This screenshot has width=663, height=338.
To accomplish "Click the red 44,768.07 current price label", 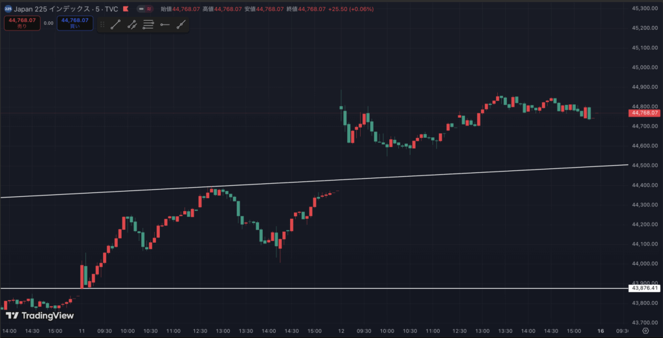I will coord(644,113).
